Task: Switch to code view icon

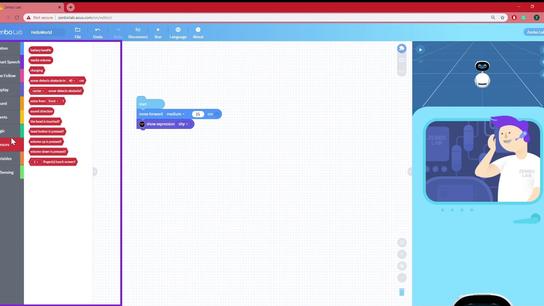Action: pyautogui.click(x=402, y=71)
